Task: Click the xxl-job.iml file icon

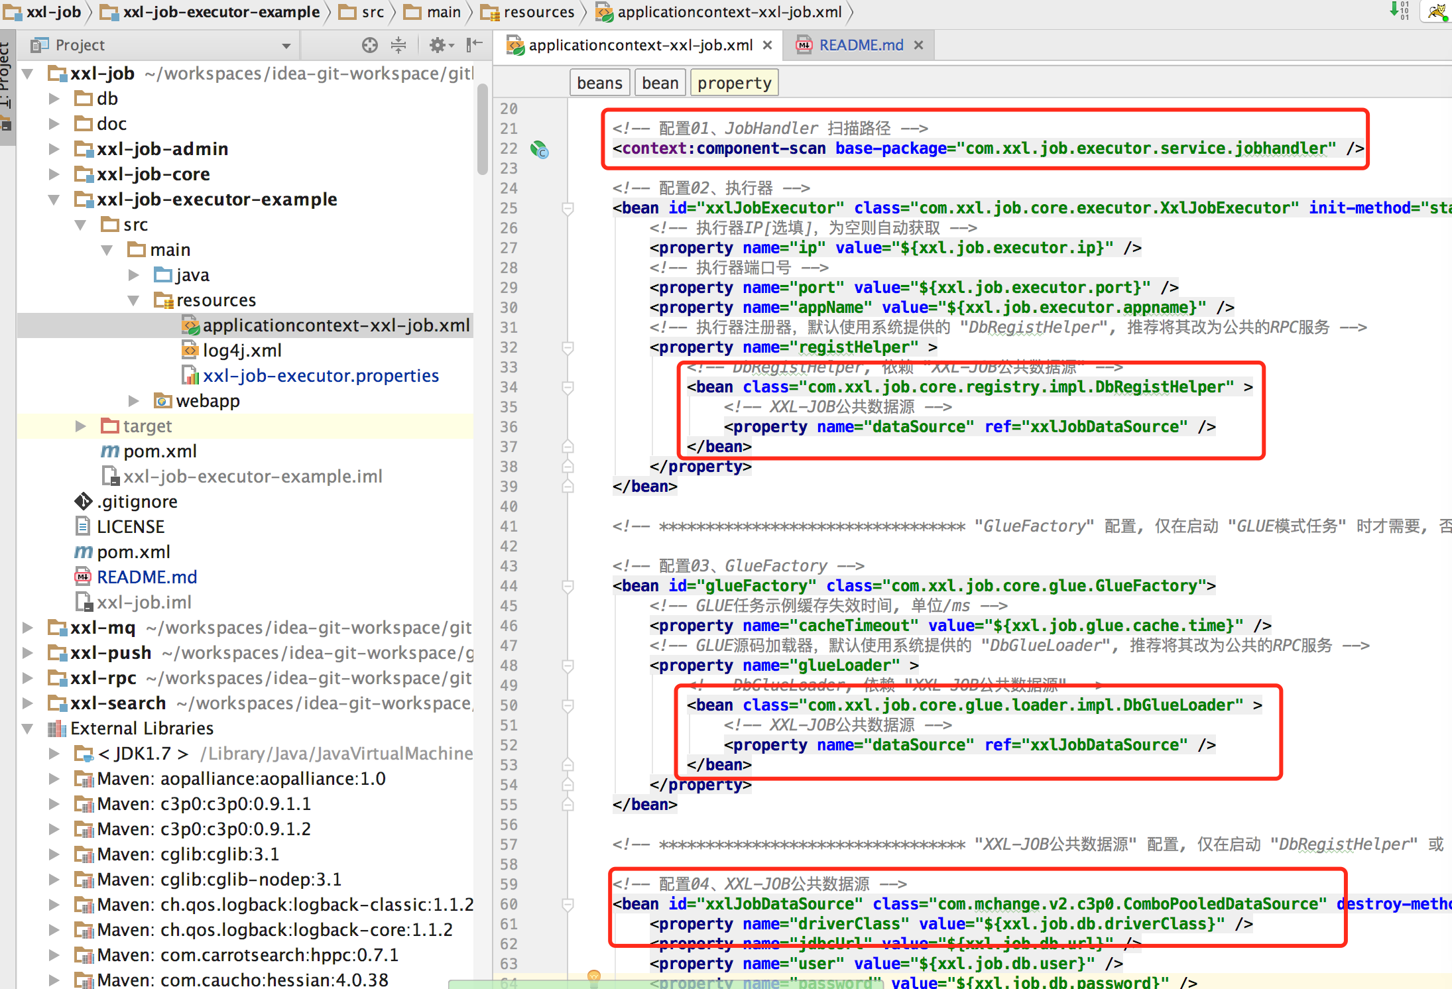Action: [x=83, y=603]
